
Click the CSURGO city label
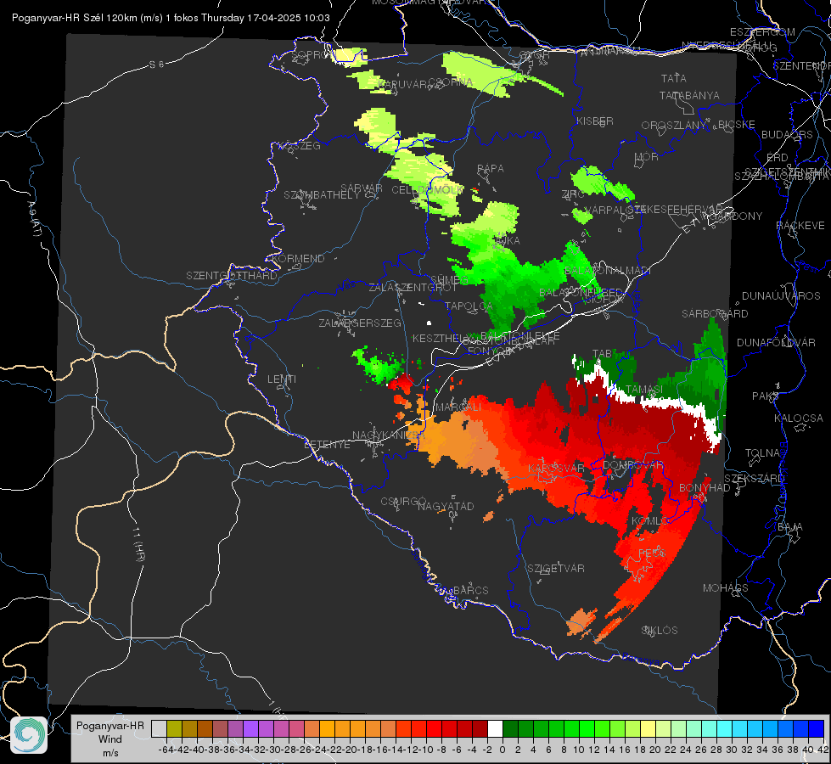pyautogui.click(x=403, y=501)
